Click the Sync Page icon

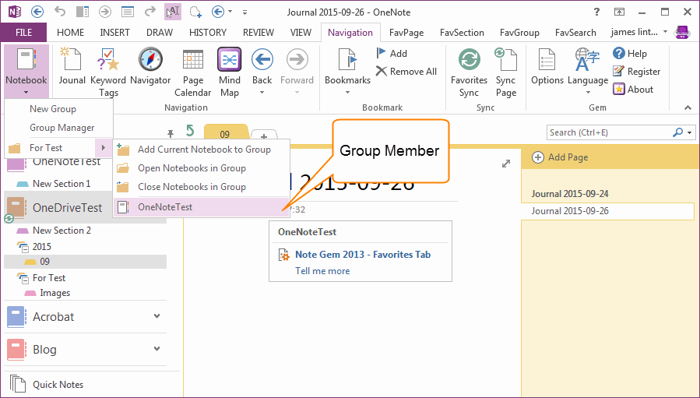(x=506, y=72)
